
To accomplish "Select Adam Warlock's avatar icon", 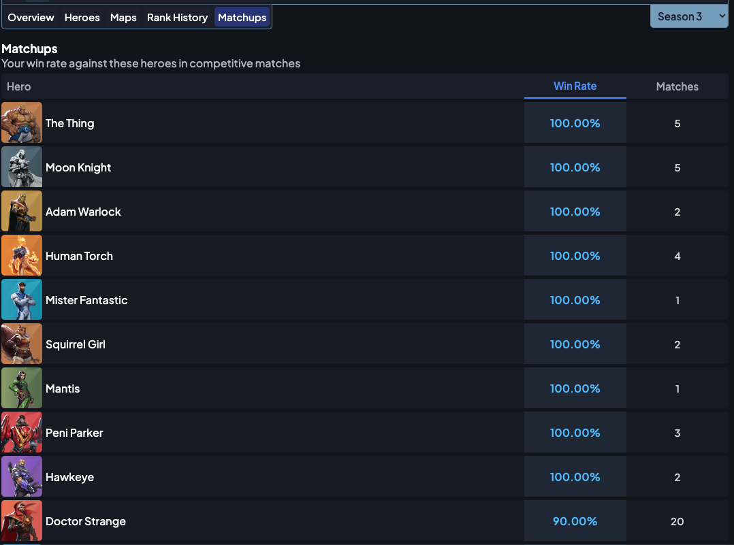I will point(22,211).
